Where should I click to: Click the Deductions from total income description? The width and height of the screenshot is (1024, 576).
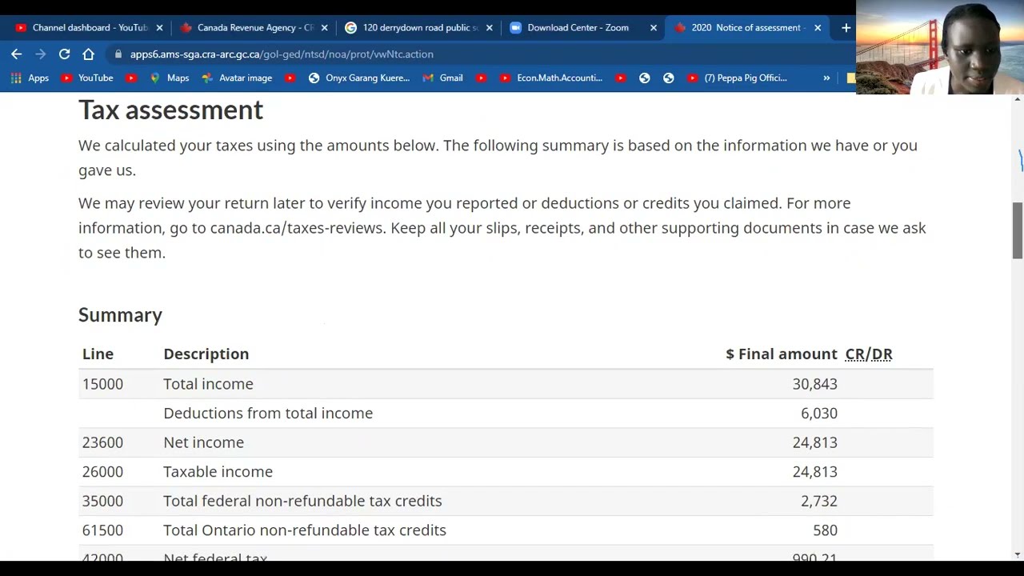pyautogui.click(x=268, y=413)
